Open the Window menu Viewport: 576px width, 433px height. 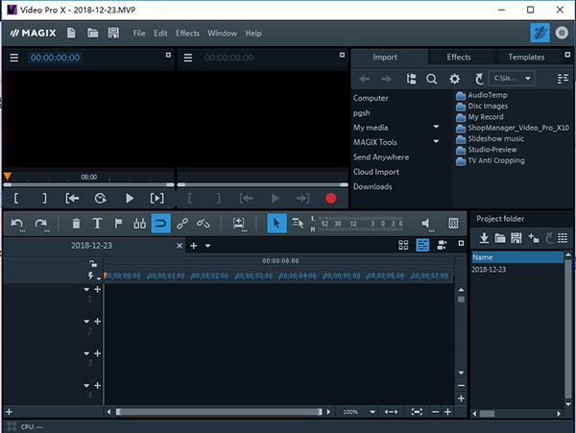(223, 34)
